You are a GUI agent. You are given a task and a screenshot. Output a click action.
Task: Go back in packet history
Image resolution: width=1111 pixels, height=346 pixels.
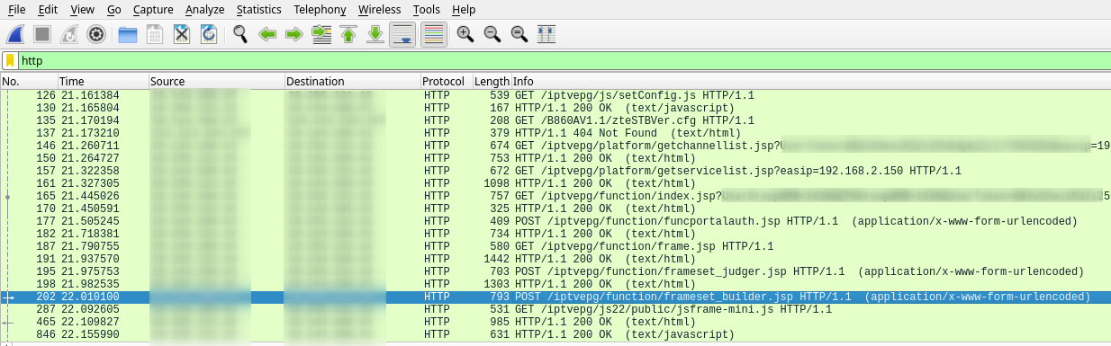click(267, 34)
